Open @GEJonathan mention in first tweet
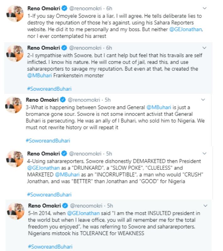The width and height of the screenshot is (223, 251). click(186, 30)
